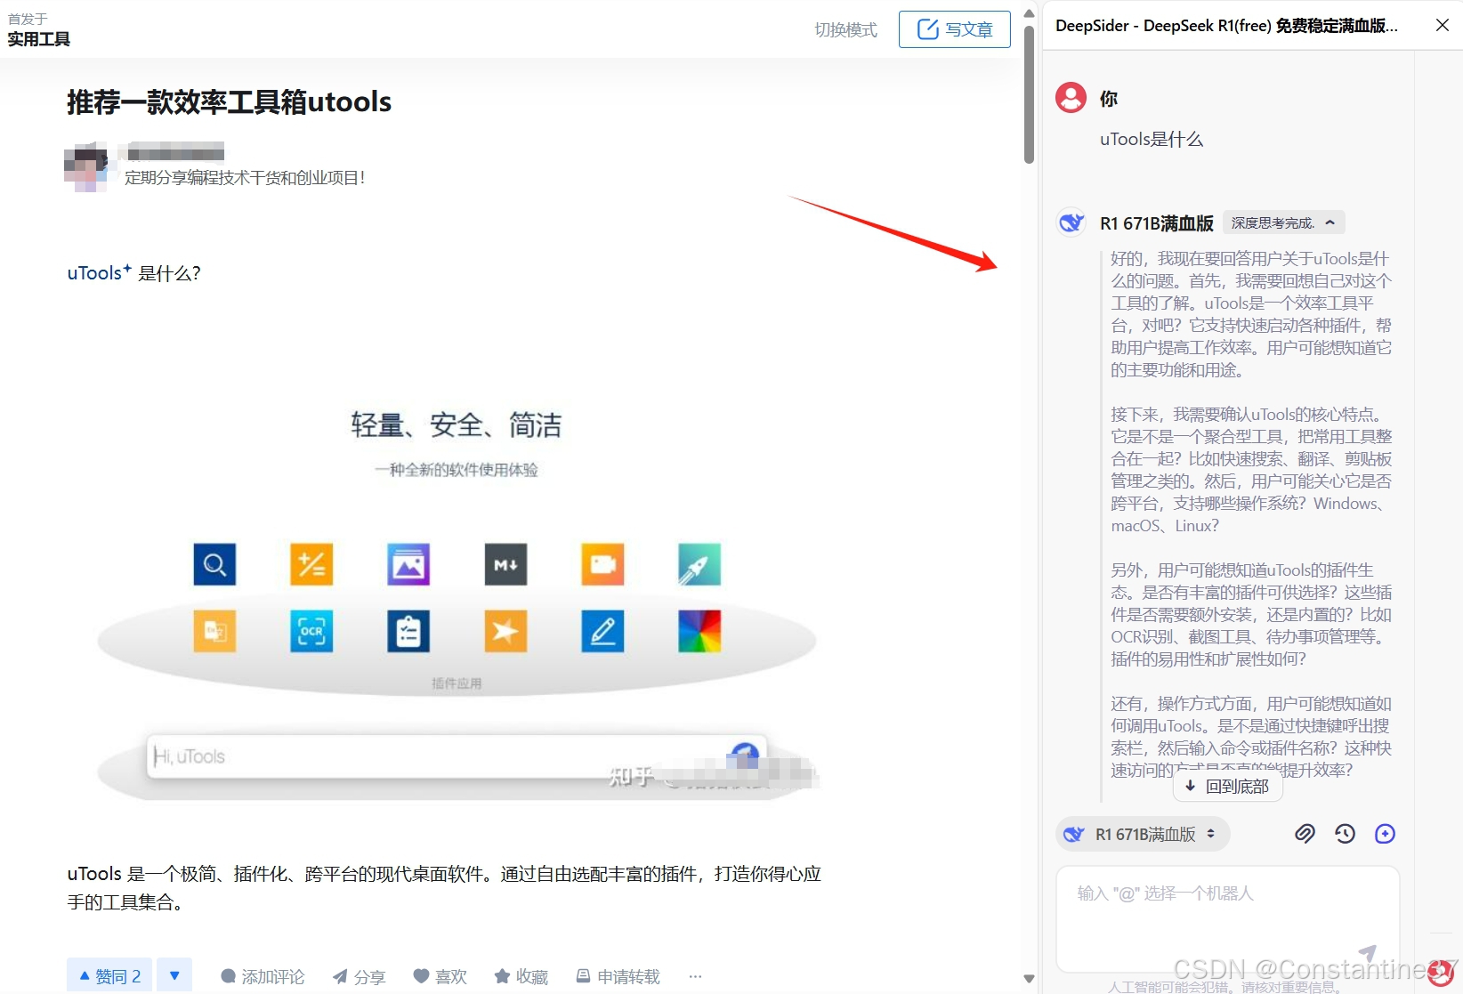Click the yellow translate plugin icon

(214, 631)
